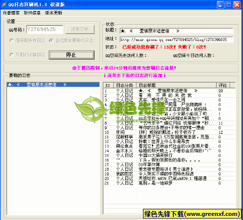Select 只刷前20篇日志 radio option

point(28,55)
